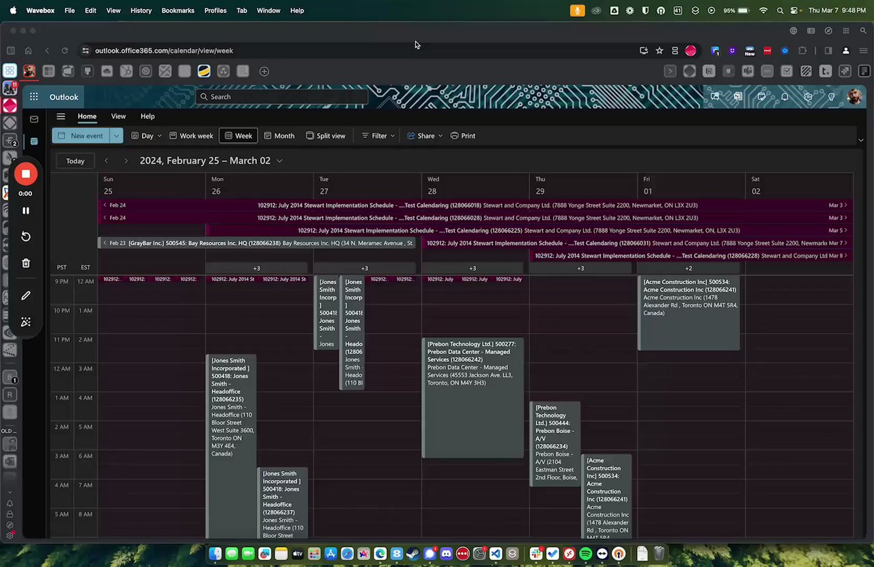Screen dimensions: 874x567
Task: Jump to Today in the calendar
Action: (x=75, y=161)
